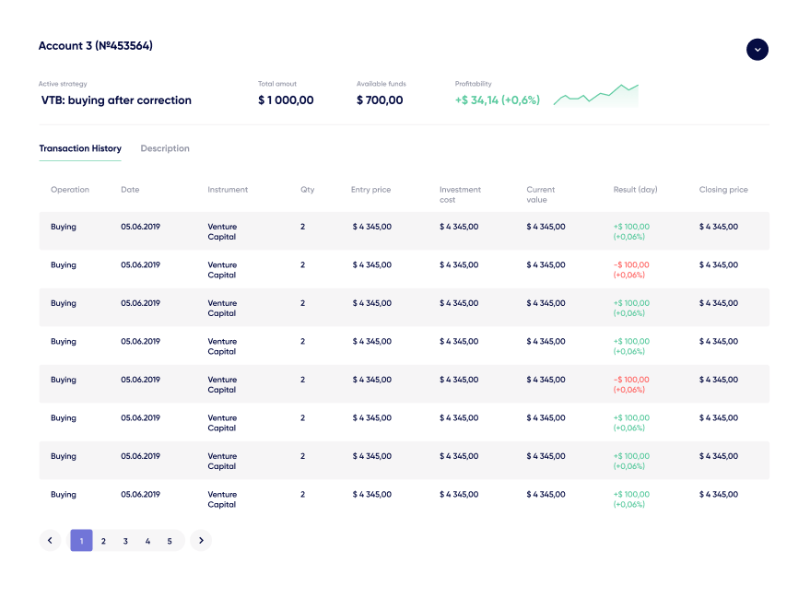The height and width of the screenshot is (598, 810).
Task: Click Buying in the second table row
Action: pos(64,265)
